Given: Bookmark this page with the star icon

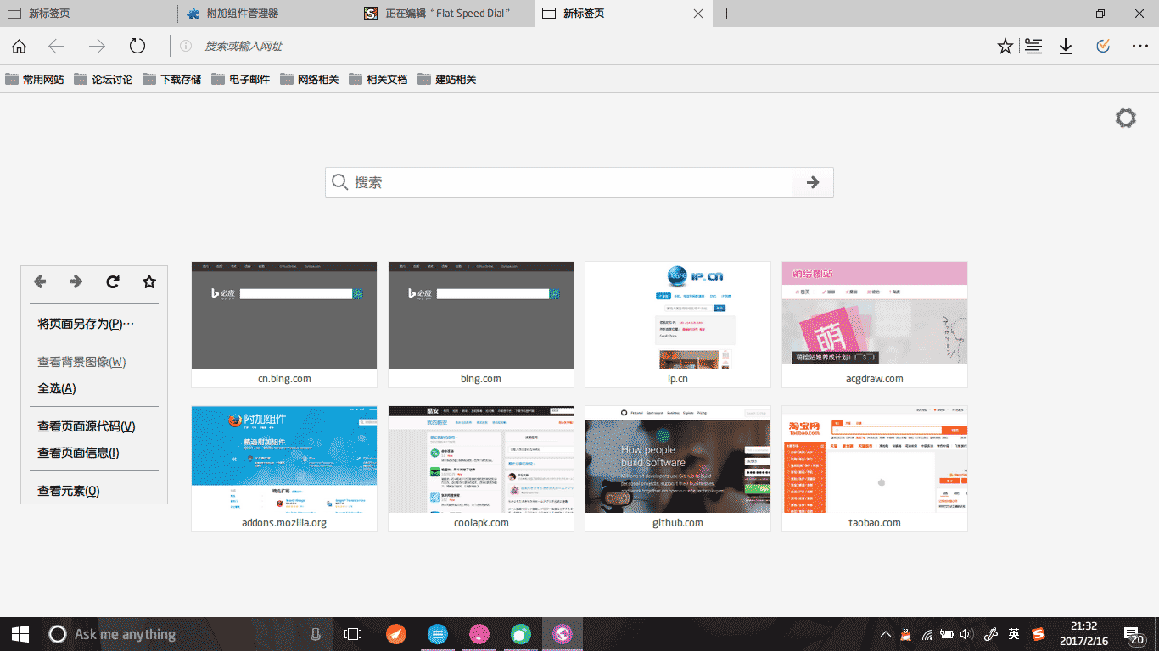Looking at the screenshot, I should 1005,46.
